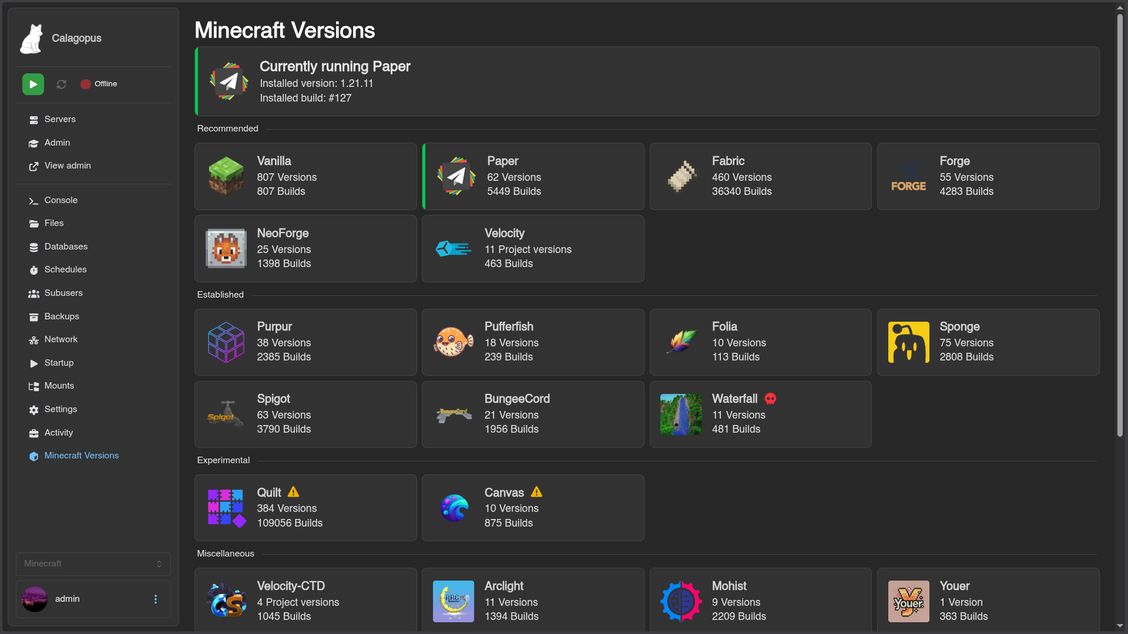Select the Velocity proxy card

[x=533, y=248]
